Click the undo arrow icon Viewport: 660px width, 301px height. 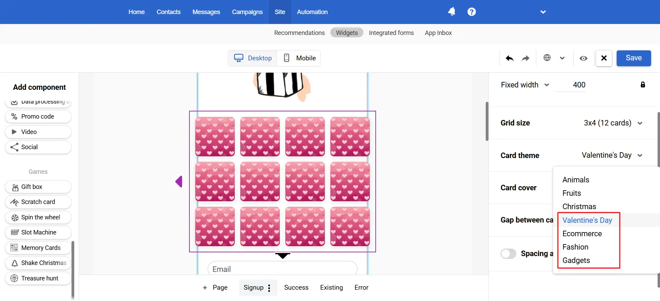[x=509, y=58]
